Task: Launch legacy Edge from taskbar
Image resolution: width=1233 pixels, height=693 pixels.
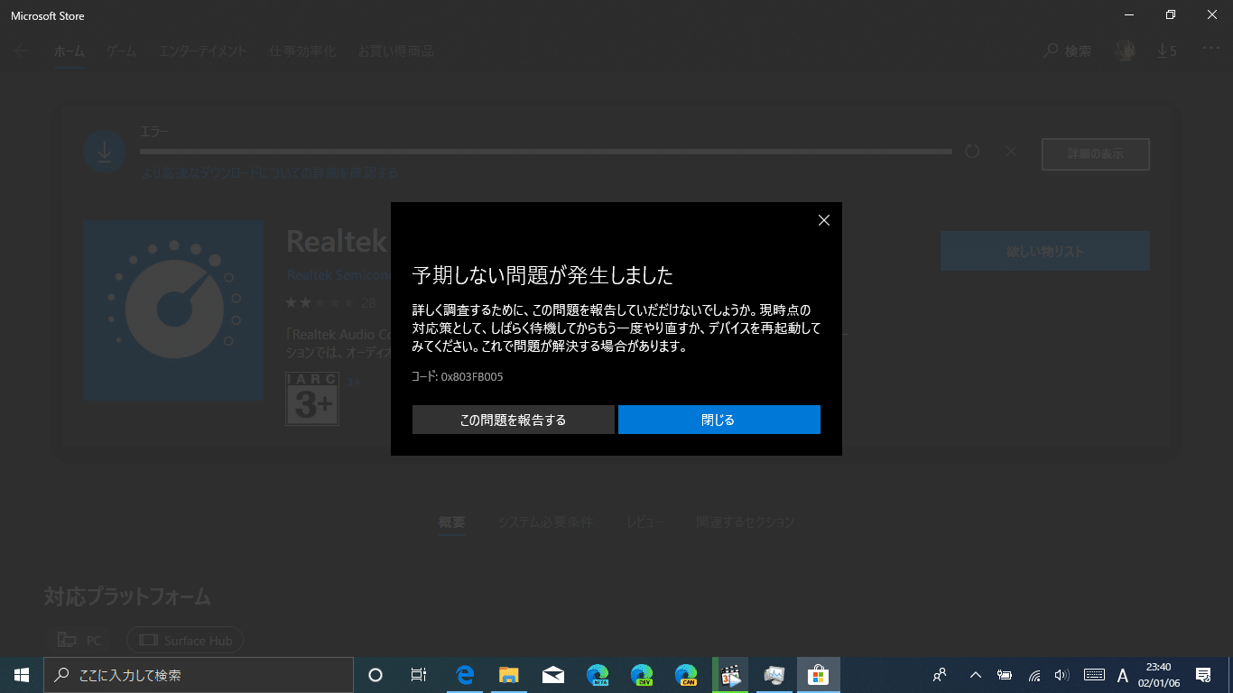Action: tap(465, 675)
